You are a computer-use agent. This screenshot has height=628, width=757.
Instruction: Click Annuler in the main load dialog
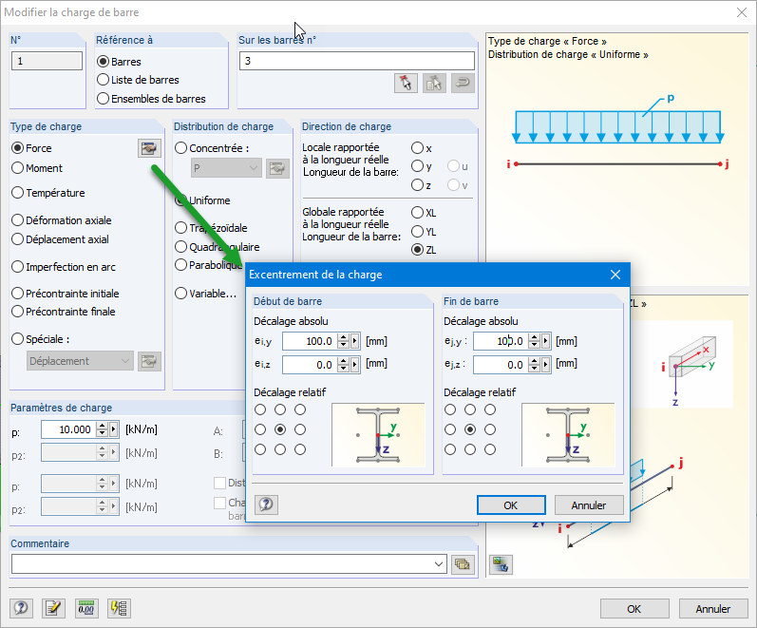pos(713,609)
